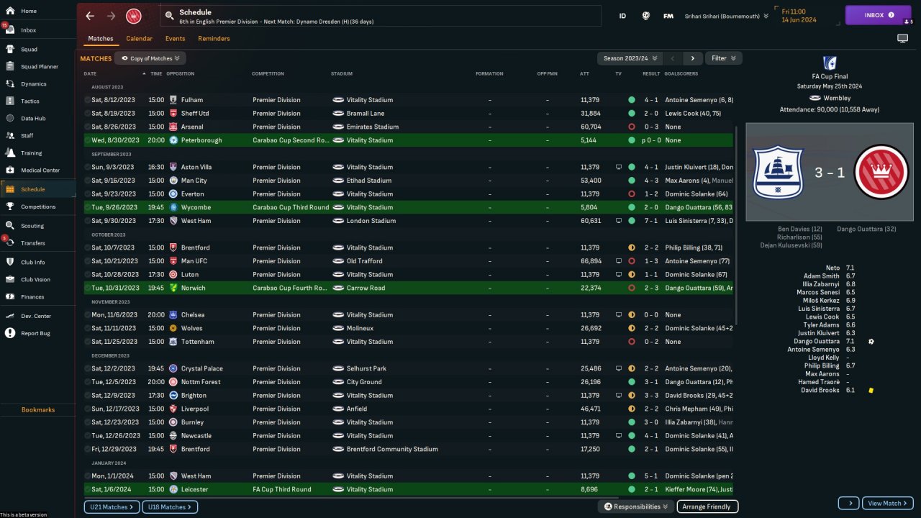The width and height of the screenshot is (921, 518).
Task: Click the monitor display icon
Action: tap(902, 39)
